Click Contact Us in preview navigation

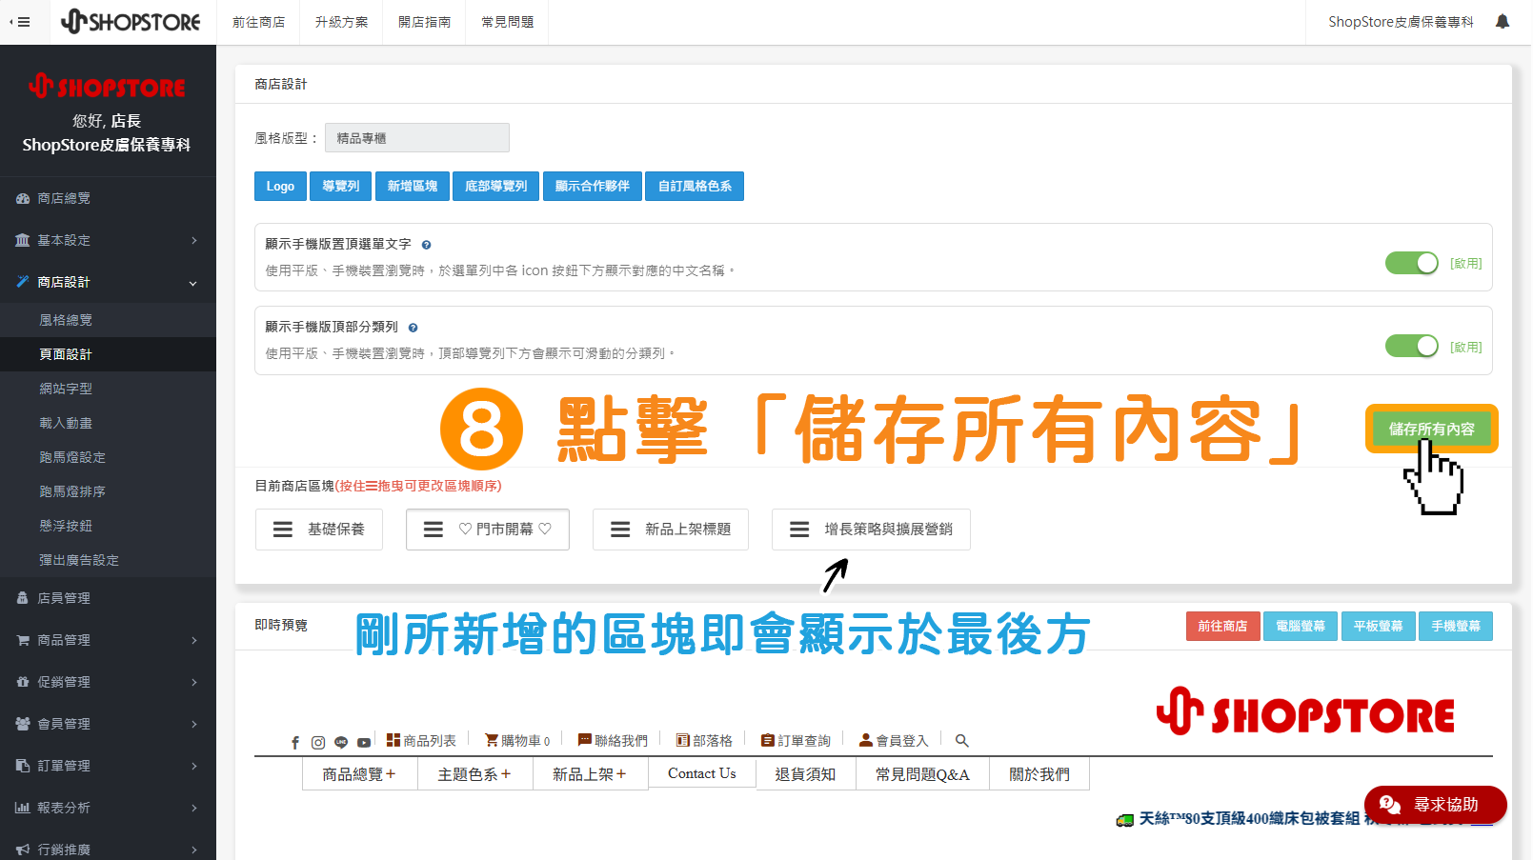(x=702, y=773)
